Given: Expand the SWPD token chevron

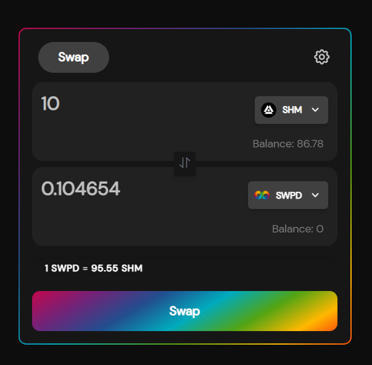Looking at the screenshot, I should pyautogui.click(x=315, y=195).
